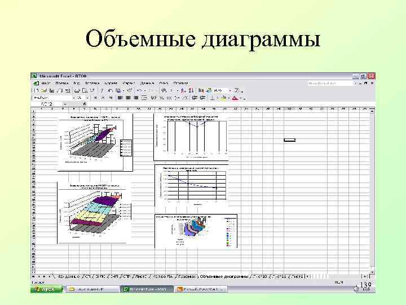Toggle Bold formatting
406x305 pixels.
tap(95, 98)
